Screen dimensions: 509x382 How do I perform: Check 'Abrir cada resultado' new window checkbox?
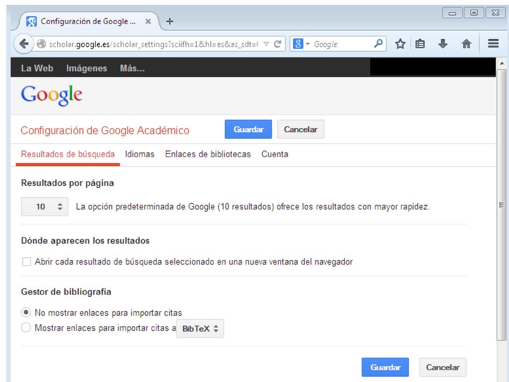26,262
